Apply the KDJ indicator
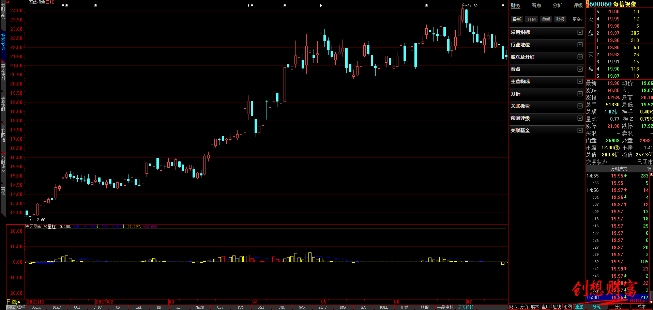The image size is (653, 310). point(180,307)
